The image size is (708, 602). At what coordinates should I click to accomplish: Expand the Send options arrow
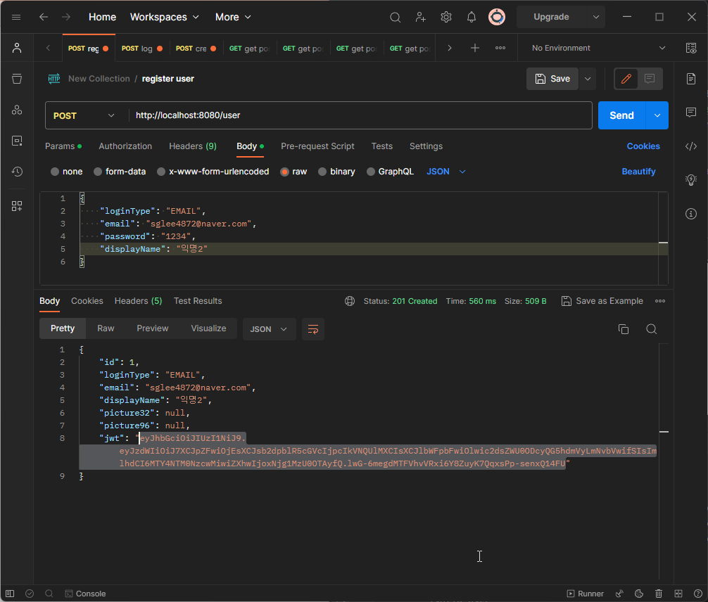coord(657,115)
